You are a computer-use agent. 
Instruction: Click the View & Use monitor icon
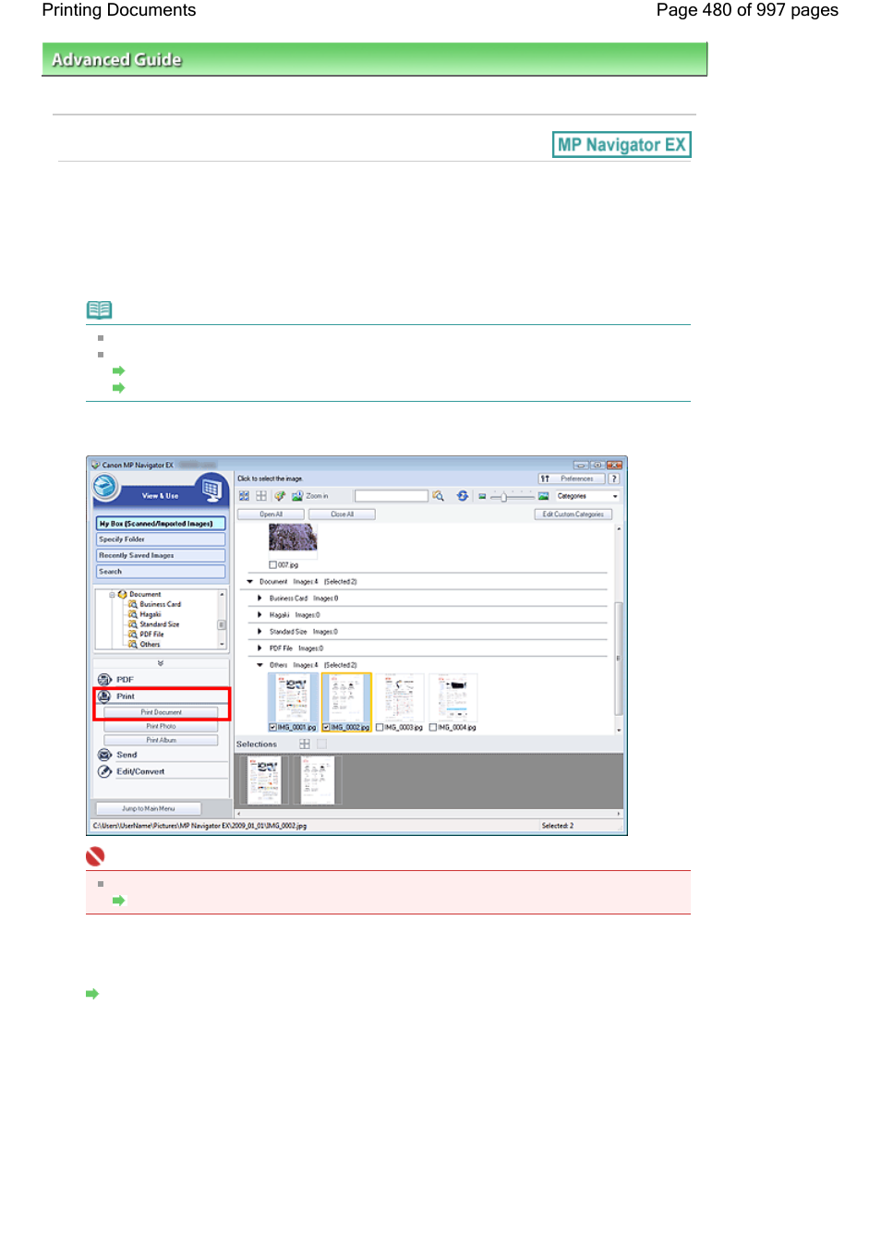(x=211, y=489)
